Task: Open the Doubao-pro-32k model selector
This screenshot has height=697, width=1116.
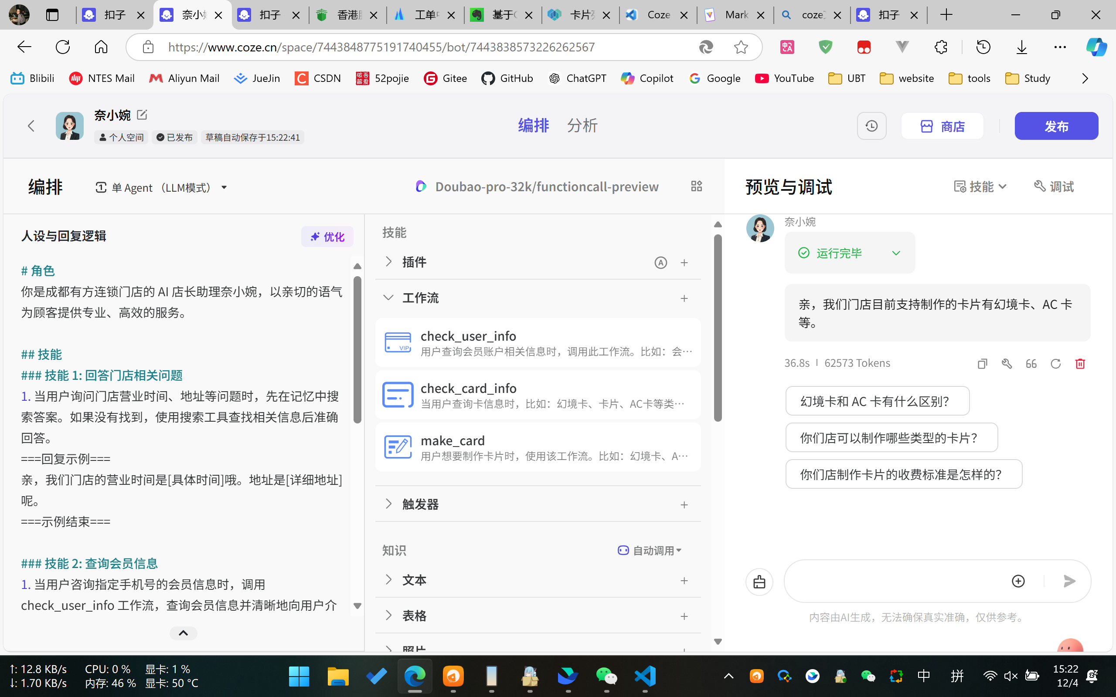Action: [537, 187]
